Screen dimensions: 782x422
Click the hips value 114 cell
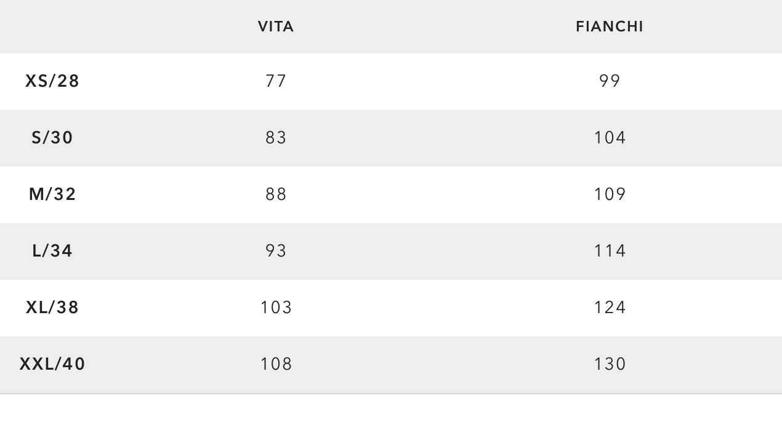(x=610, y=251)
